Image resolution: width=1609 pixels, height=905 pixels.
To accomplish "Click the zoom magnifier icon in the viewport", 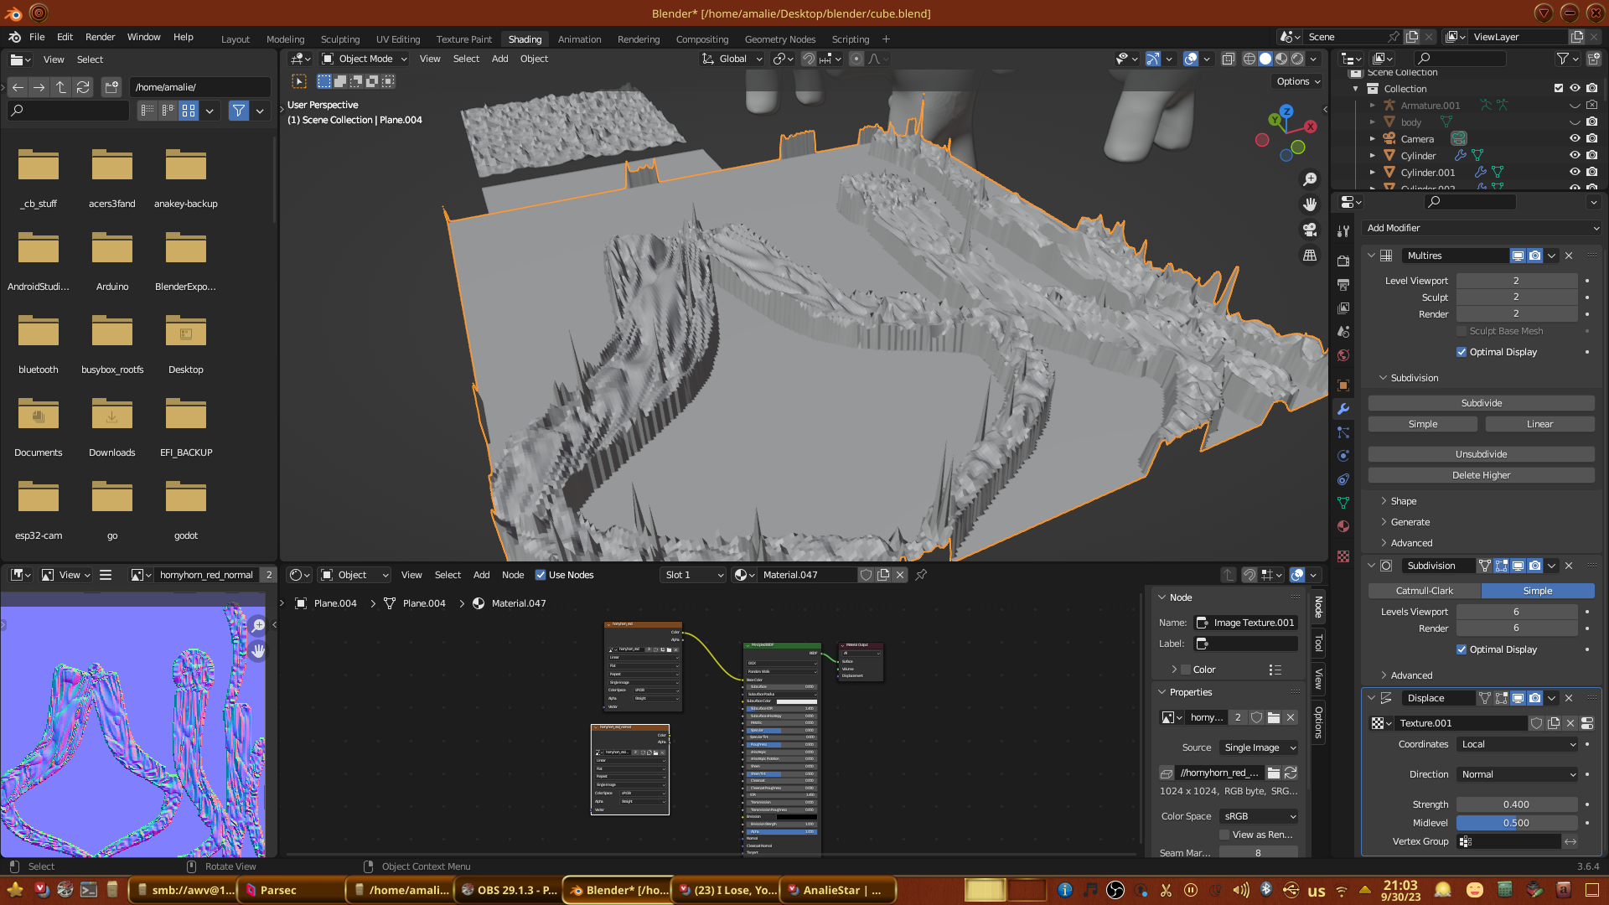I will coord(1310,179).
